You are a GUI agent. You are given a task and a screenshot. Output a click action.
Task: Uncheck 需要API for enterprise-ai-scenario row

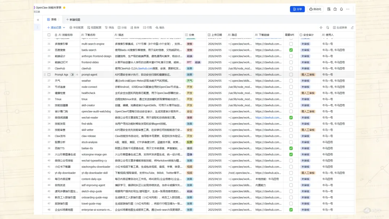point(291,210)
